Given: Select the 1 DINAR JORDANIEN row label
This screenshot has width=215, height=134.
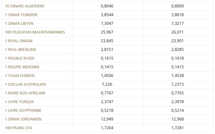Looking at the screenshot, I should pos(23,119).
